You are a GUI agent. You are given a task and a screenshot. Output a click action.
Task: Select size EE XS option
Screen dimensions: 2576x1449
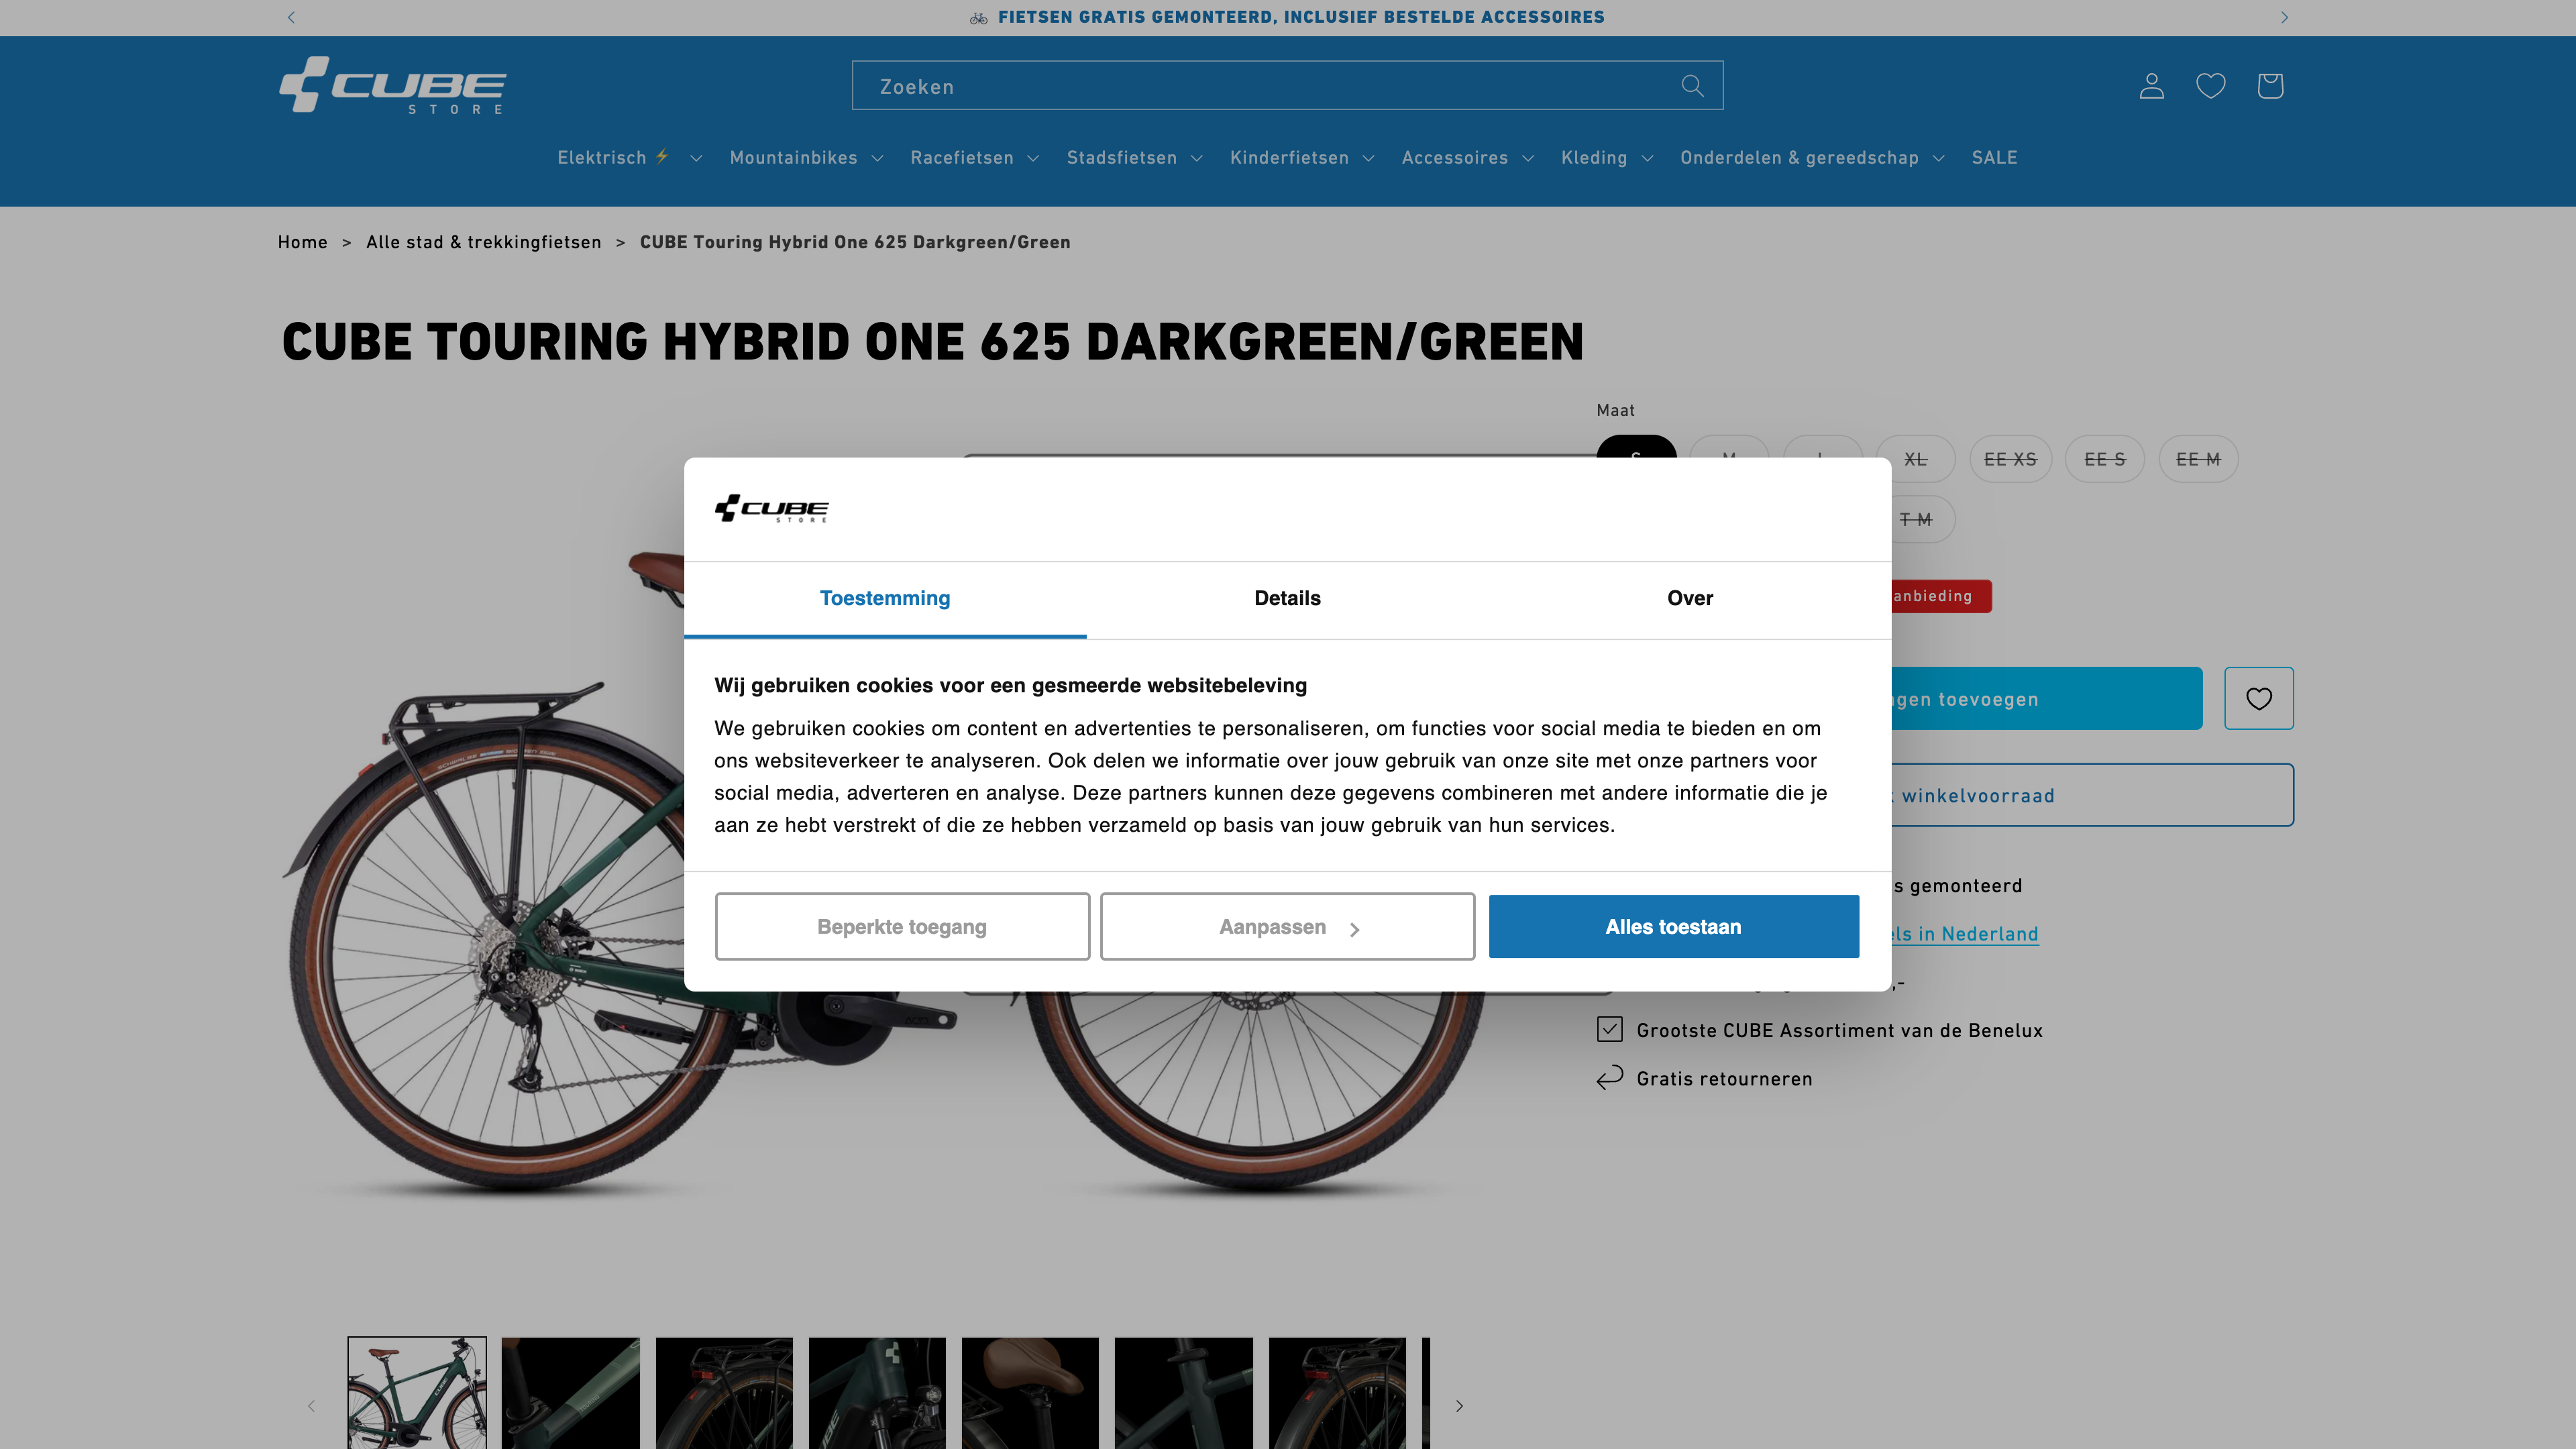pos(2010,459)
